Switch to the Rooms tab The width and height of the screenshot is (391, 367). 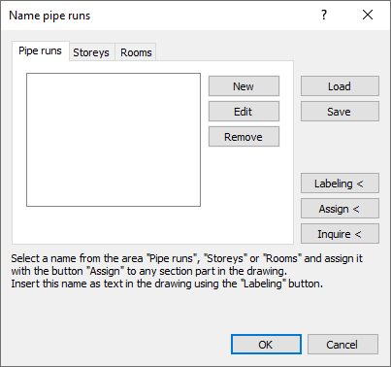coord(136,52)
